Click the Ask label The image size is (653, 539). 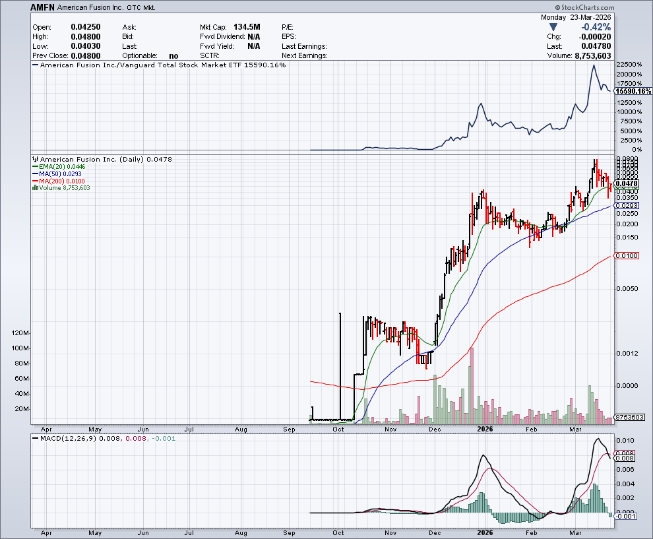pyautogui.click(x=129, y=27)
